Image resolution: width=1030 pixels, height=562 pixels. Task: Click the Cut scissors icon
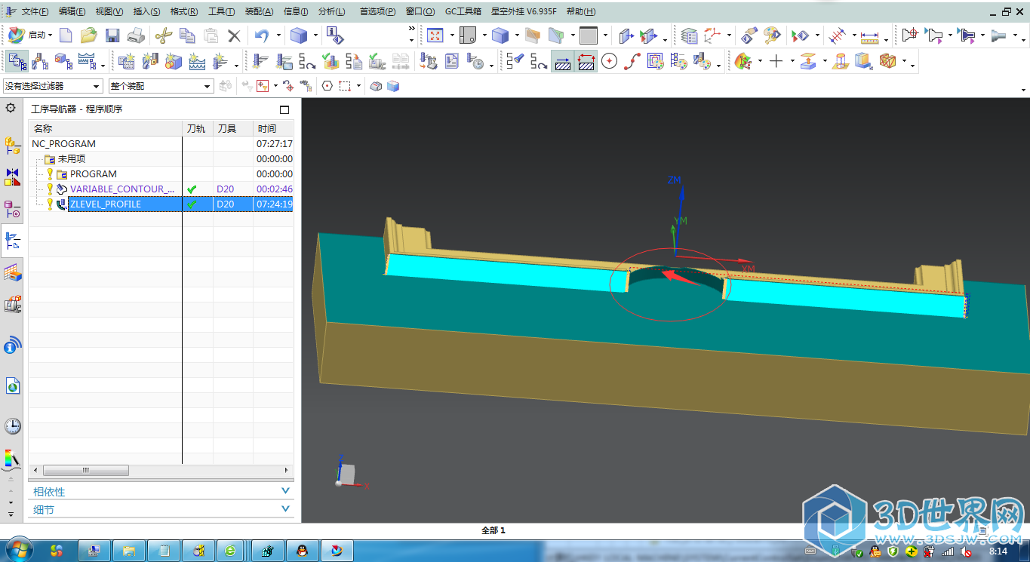[x=164, y=35]
